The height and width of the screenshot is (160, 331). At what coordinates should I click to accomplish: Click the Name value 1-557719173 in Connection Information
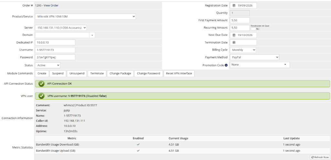click(72, 116)
